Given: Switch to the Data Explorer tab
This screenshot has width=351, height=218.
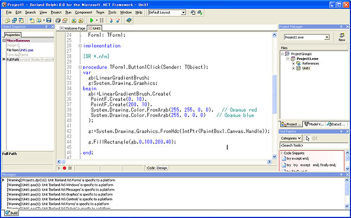Looking at the screenshot, I should click(336, 124).
